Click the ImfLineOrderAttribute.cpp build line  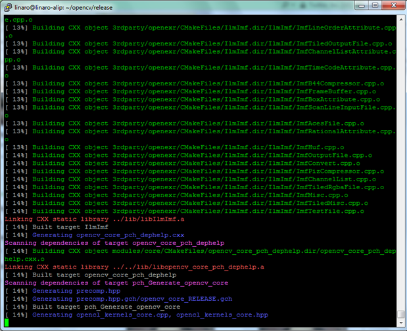pos(201,28)
